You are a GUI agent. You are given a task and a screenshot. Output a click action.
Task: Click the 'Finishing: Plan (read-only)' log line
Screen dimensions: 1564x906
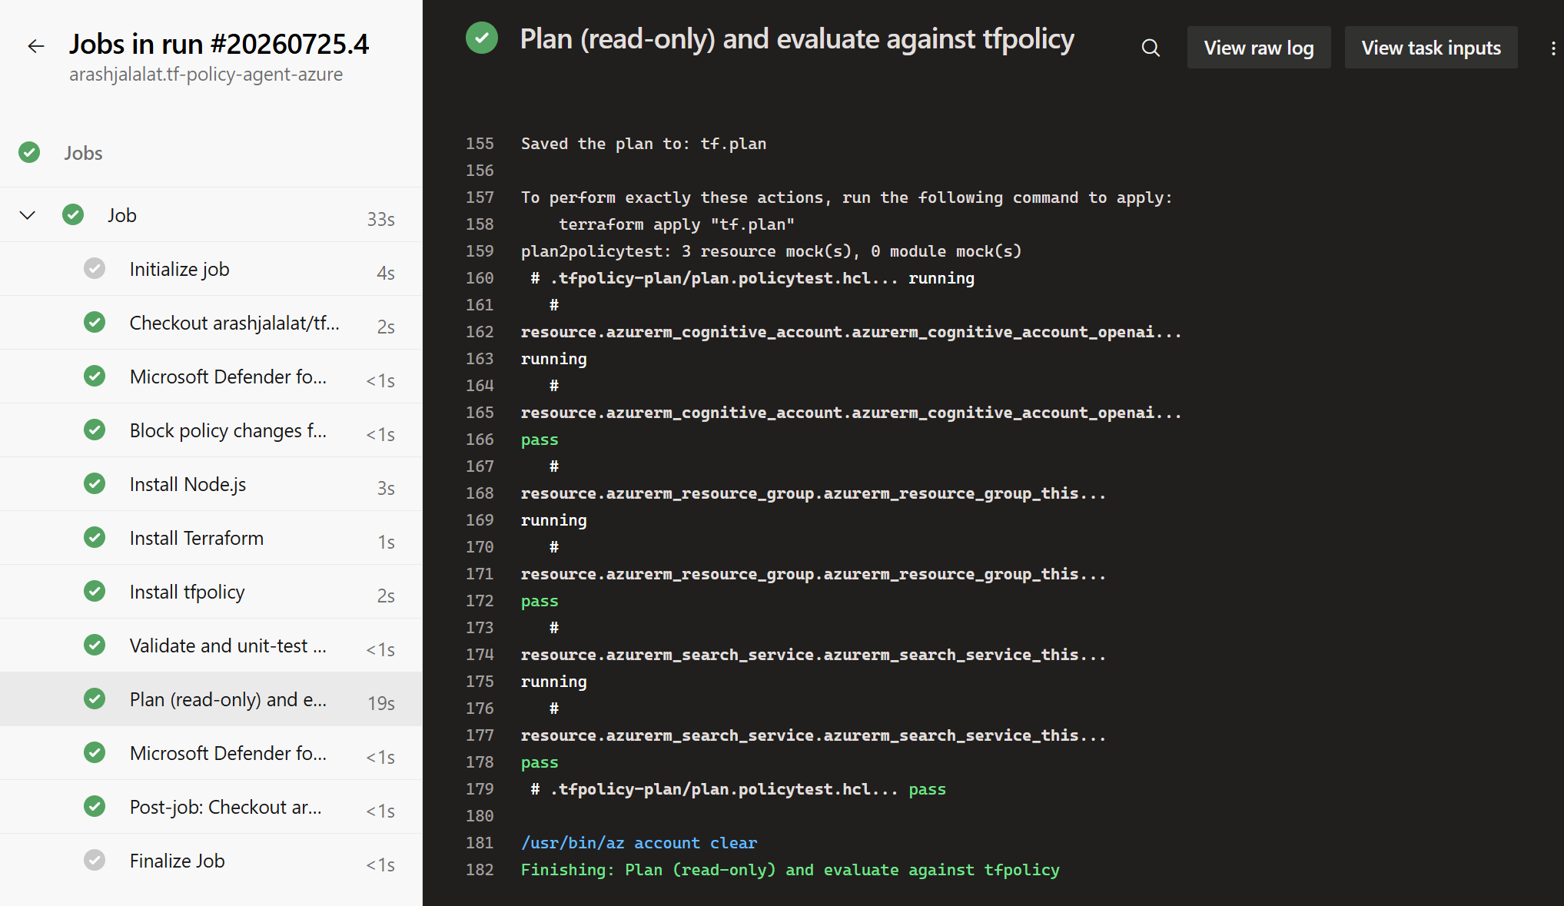coord(790,870)
